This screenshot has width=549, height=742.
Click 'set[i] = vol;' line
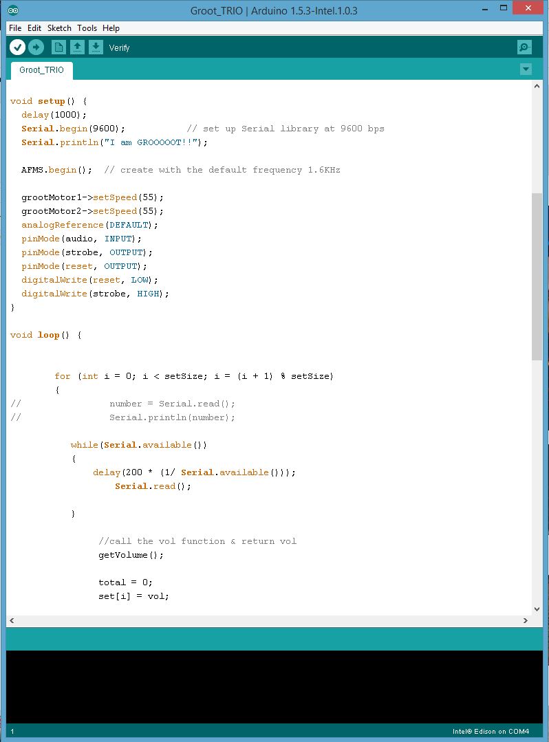coord(133,596)
